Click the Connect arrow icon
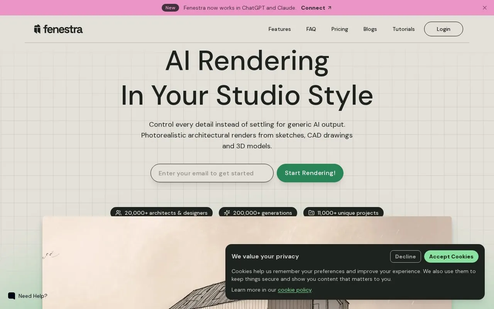Viewport: 494px width, 309px height. (x=330, y=8)
